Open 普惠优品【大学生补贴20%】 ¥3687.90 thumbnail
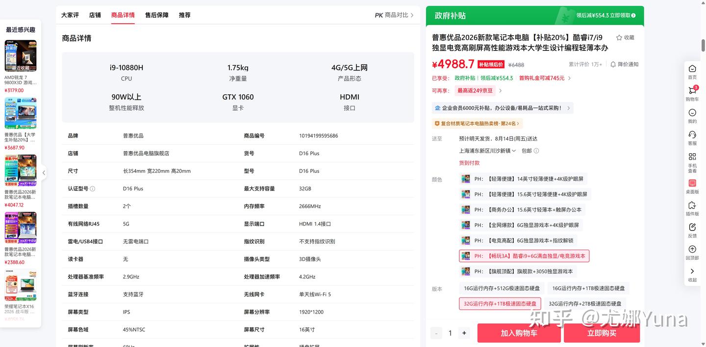The image size is (706, 347). click(x=21, y=113)
